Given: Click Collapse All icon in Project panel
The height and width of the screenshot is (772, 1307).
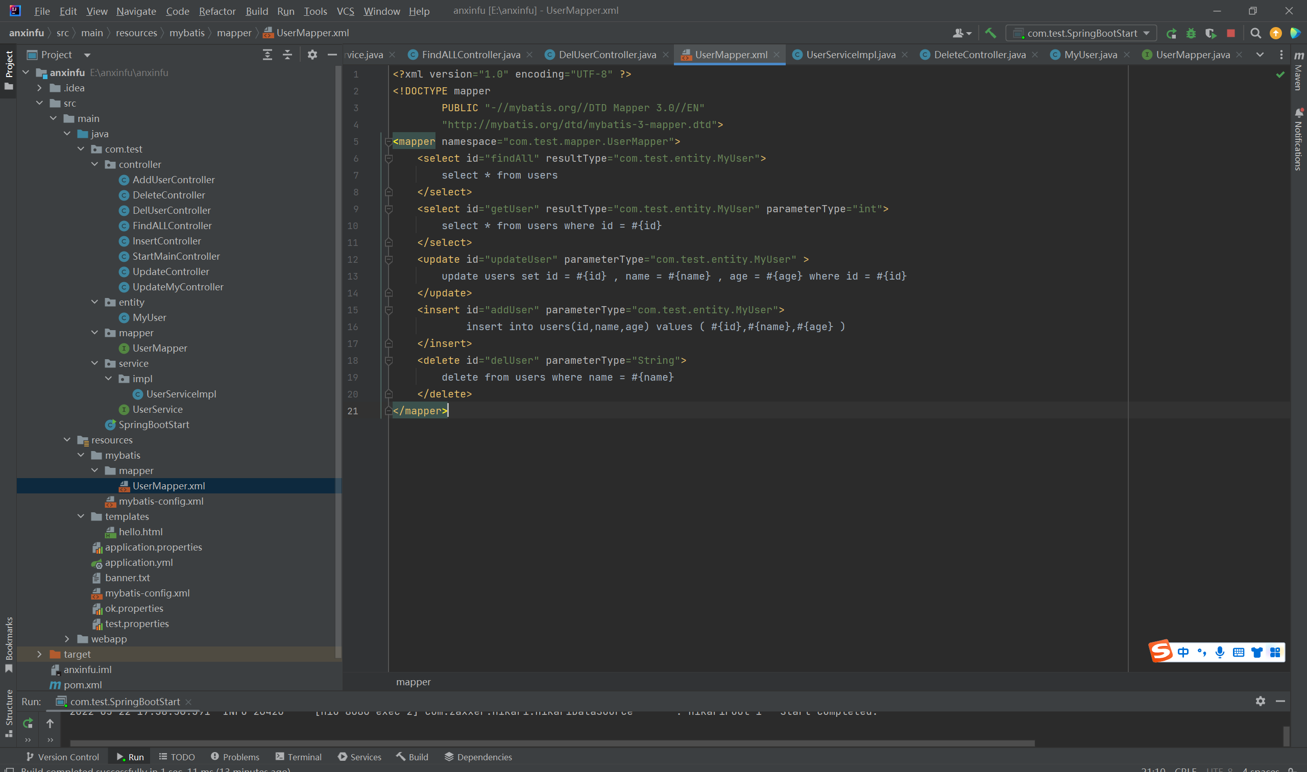Looking at the screenshot, I should [287, 55].
